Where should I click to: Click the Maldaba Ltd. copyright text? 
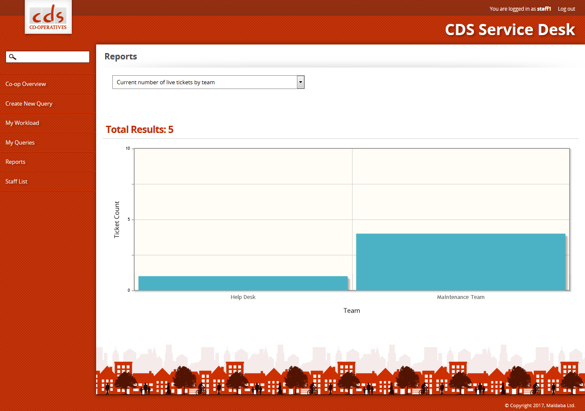click(540, 405)
